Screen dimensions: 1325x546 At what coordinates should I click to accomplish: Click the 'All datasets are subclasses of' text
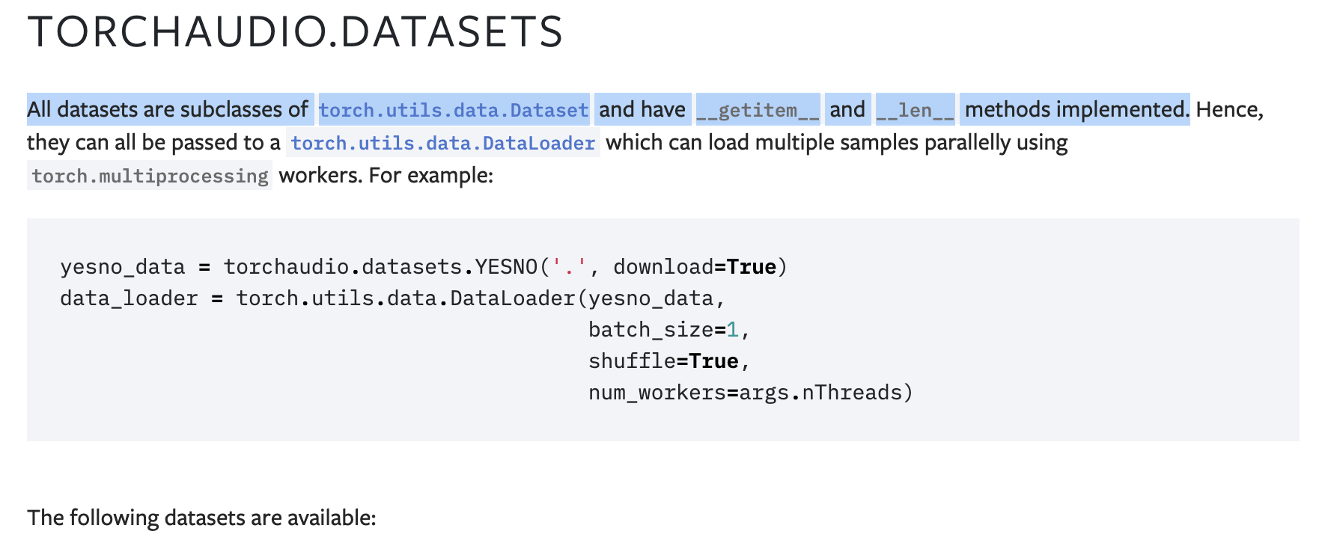(x=168, y=110)
